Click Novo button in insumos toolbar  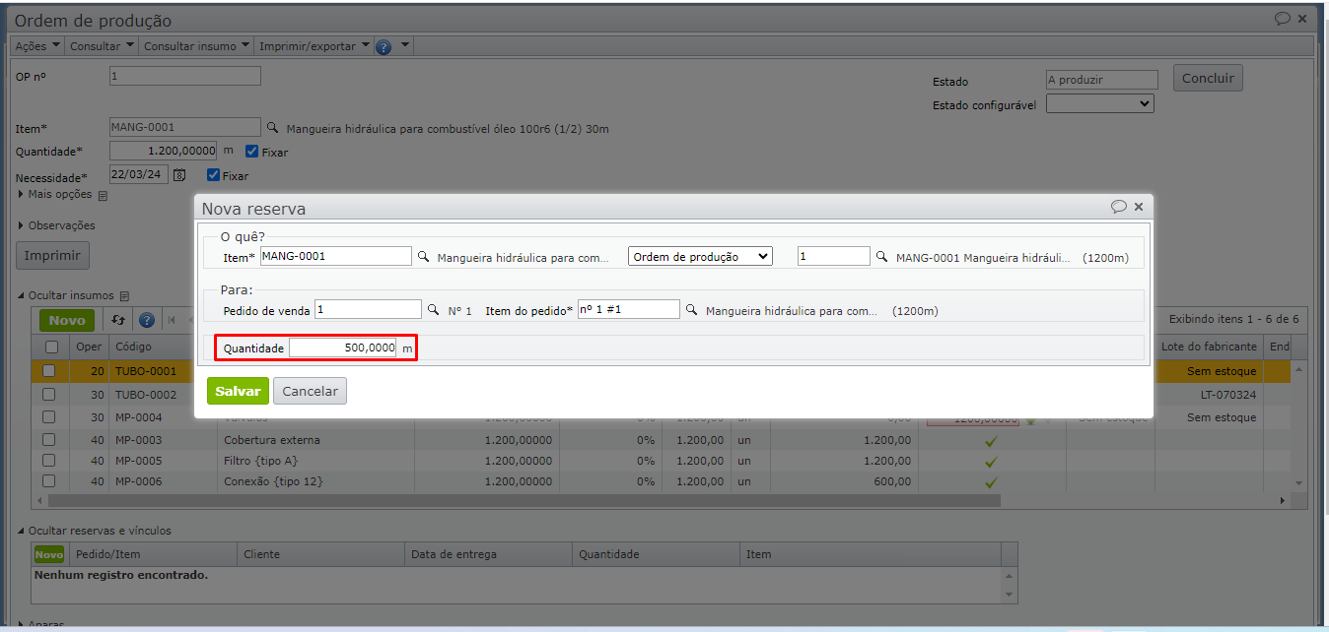(67, 320)
